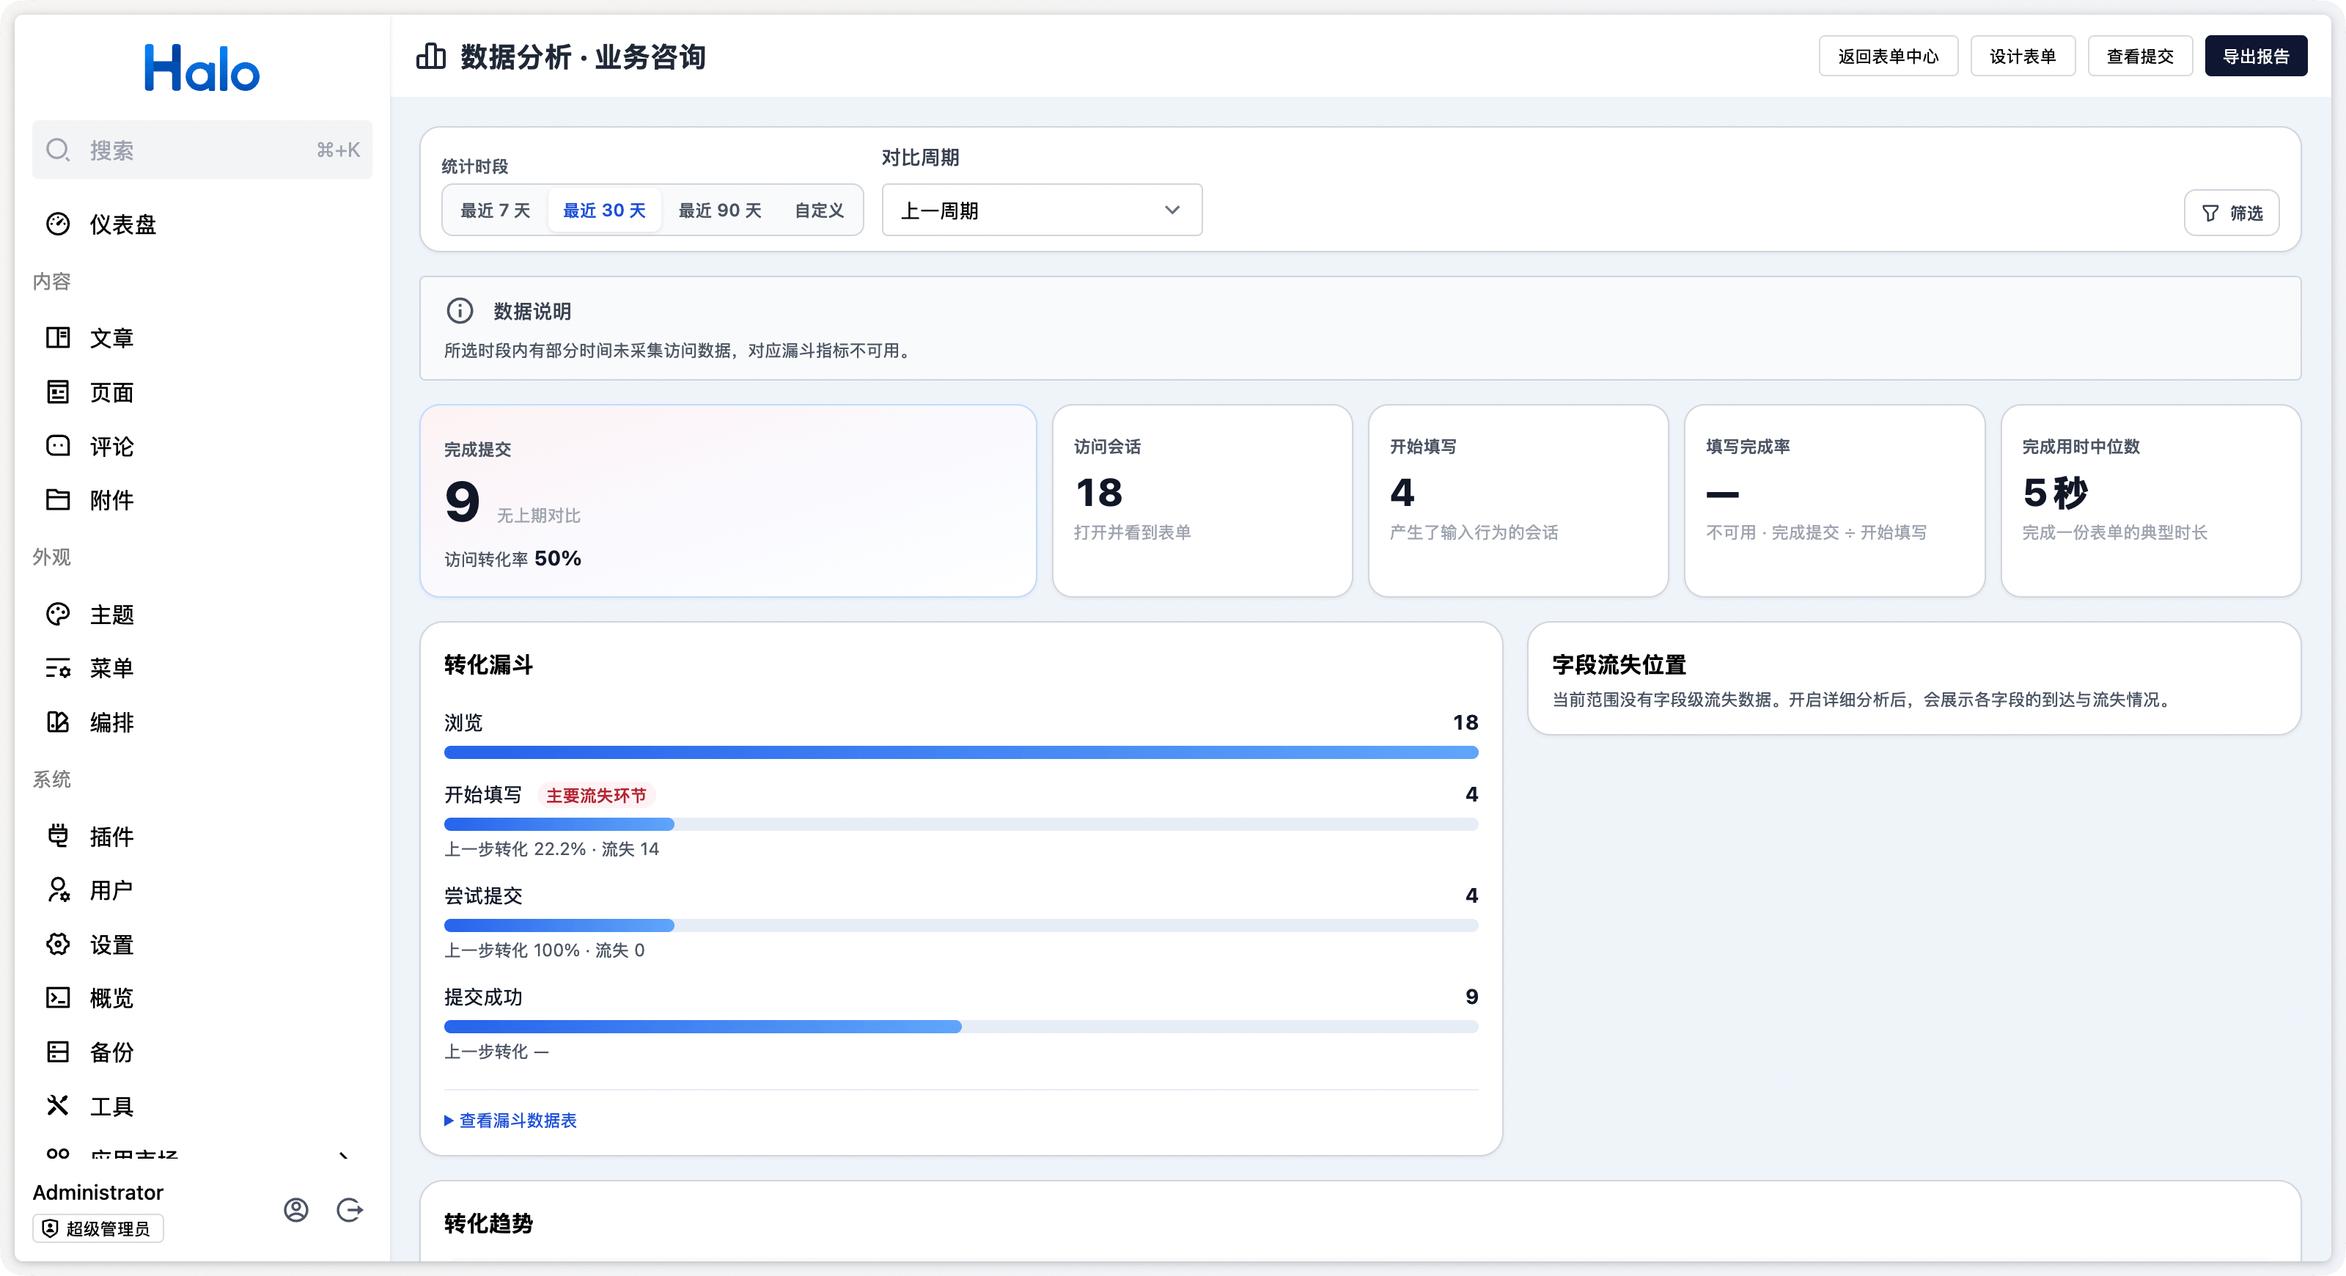Focus the 搜索 search field
Viewport: 2346px width, 1276px height.
(202, 150)
